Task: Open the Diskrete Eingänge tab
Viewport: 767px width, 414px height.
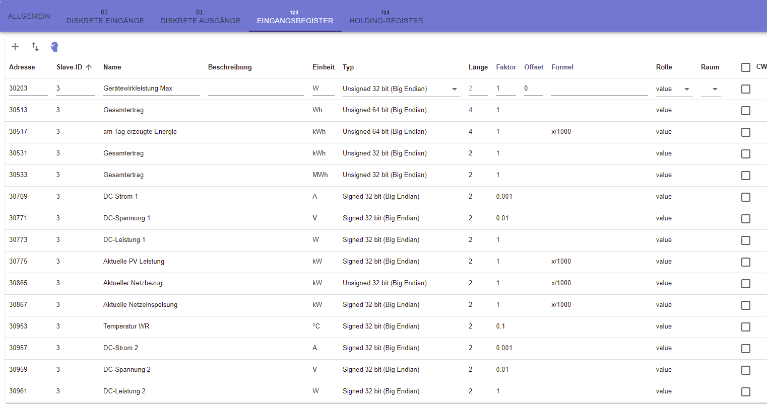Action: click(105, 16)
